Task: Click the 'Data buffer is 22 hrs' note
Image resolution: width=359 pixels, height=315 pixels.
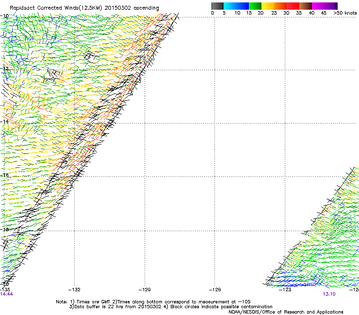Action: 171,307
